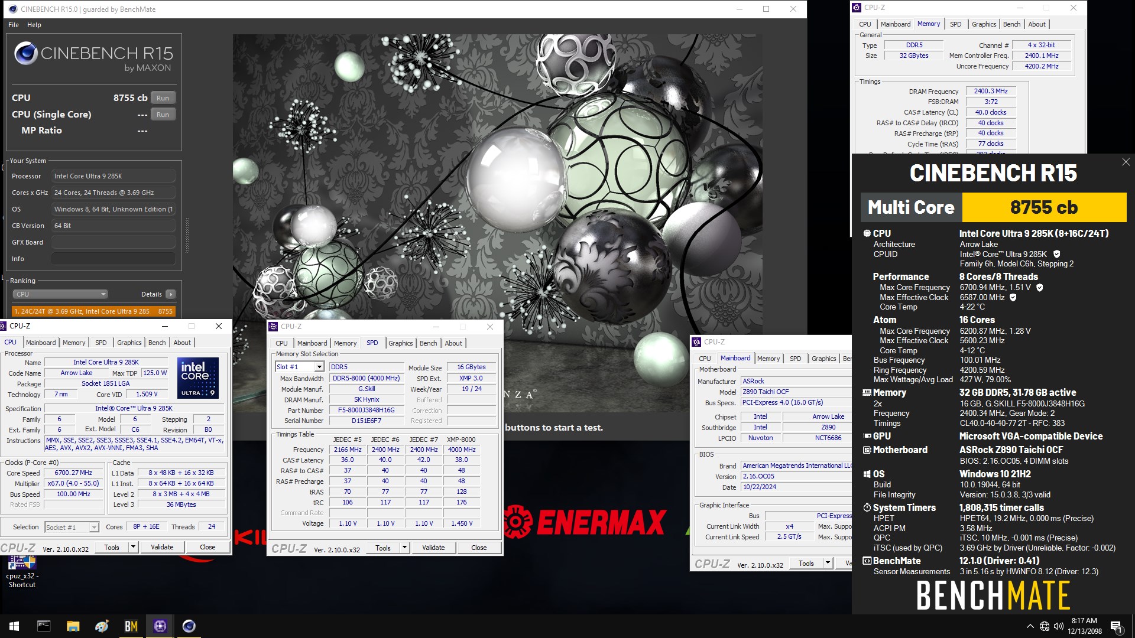The height and width of the screenshot is (638, 1135).
Task: Click Tools button in CPU-Z Mainboard window
Action: coord(806,563)
